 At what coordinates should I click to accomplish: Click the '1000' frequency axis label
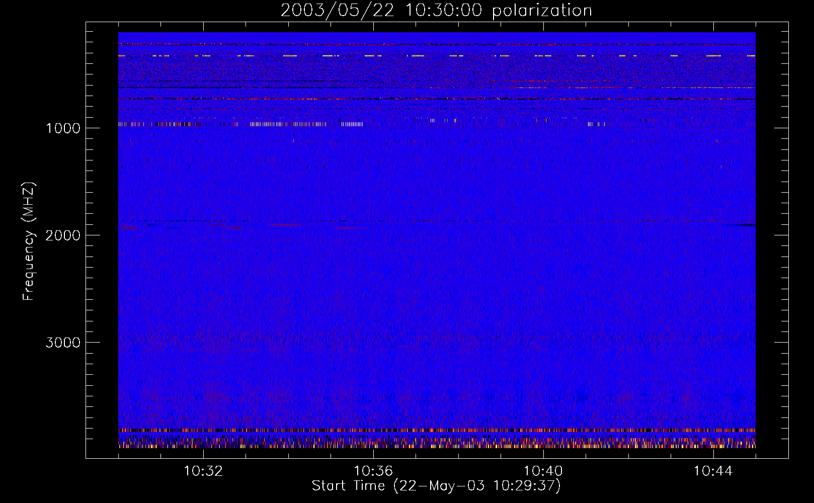(63, 128)
